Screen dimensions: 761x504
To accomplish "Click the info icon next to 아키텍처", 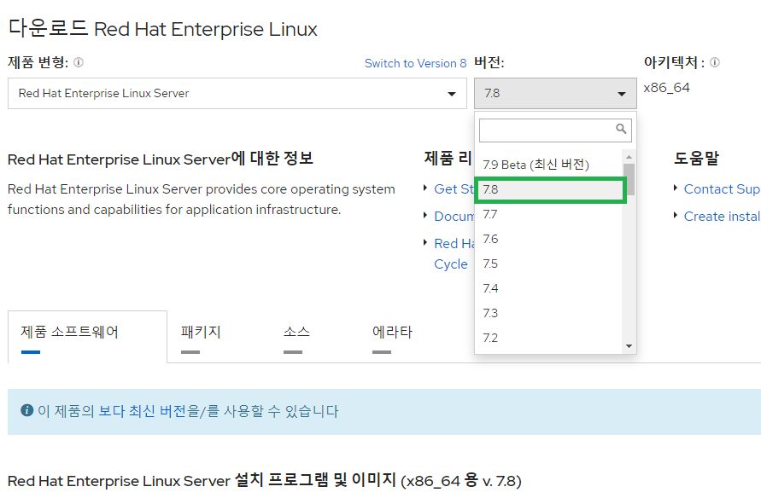I will (714, 62).
